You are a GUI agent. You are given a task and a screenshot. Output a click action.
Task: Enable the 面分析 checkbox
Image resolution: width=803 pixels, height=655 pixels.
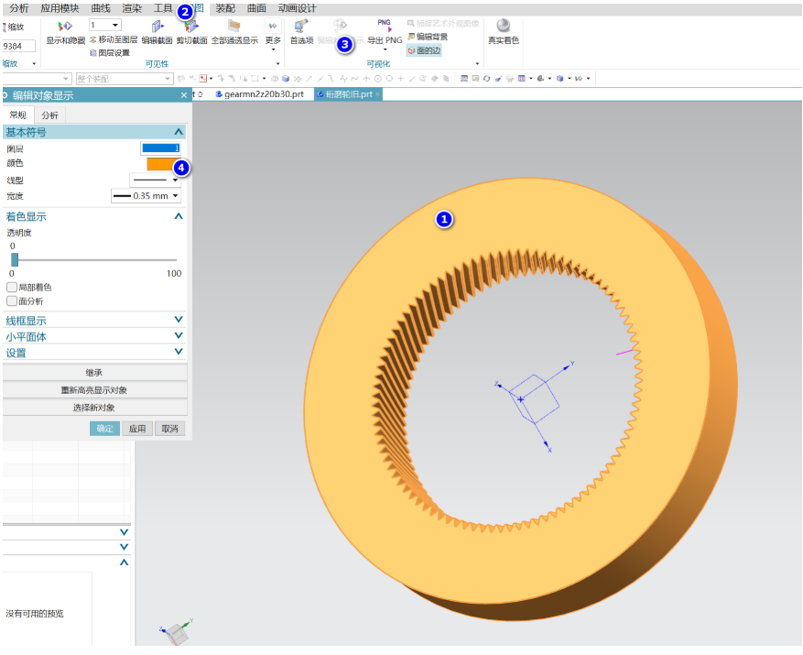click(x=12, y=300)
